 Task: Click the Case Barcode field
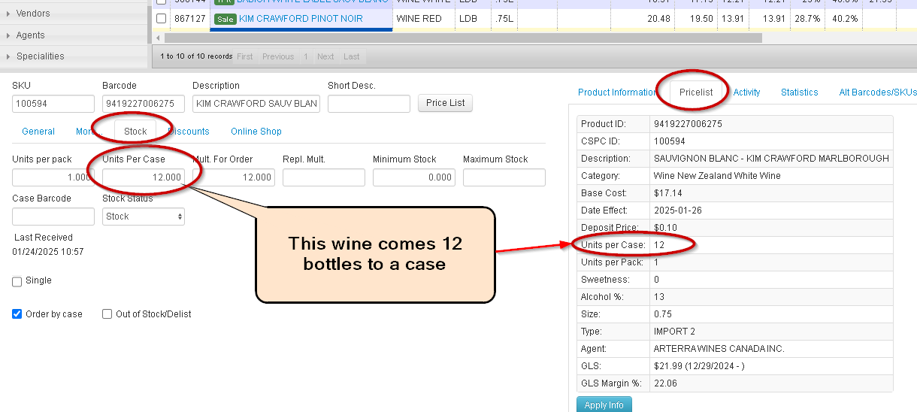pos(53,217)
